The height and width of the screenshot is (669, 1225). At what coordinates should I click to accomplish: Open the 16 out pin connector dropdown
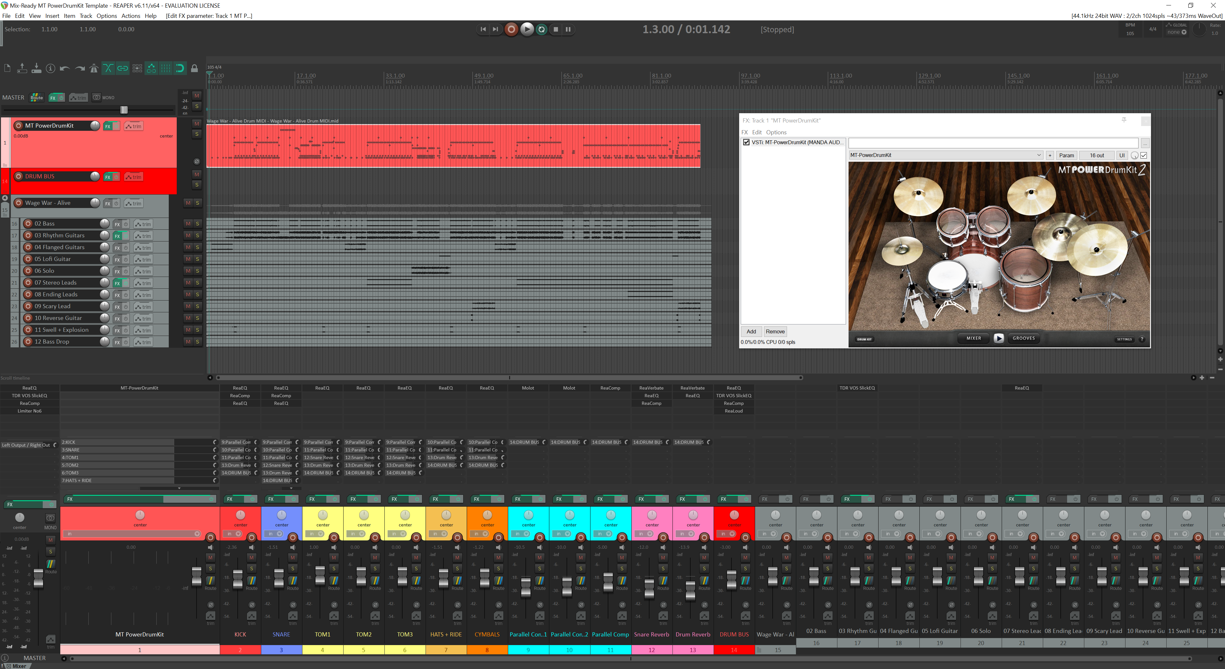(x=1097, y=155)
